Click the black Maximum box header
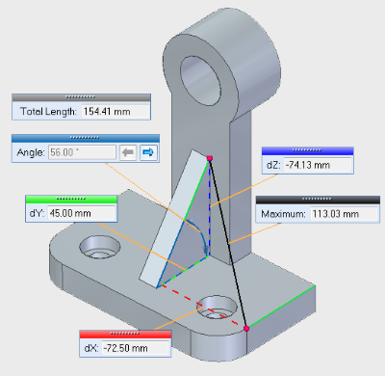385x376 pixels. [x=318, y=200]
